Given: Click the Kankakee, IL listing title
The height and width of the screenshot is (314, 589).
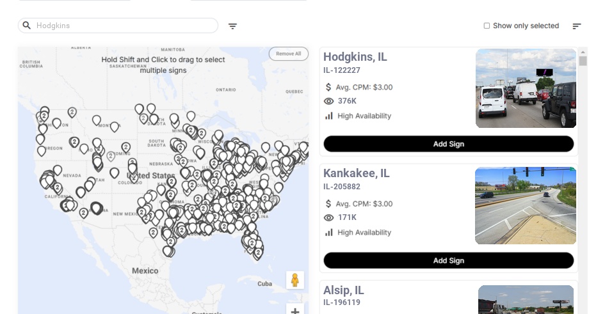Looking at the screenshot, I should coord(357,173).
